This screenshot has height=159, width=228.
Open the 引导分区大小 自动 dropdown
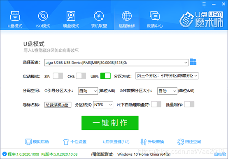coord(88,91)
